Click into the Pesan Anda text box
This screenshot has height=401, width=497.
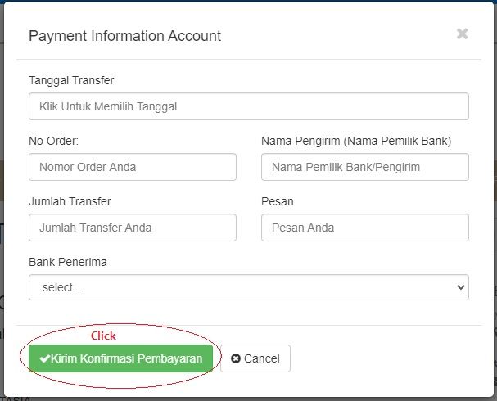[x=364, y=228]
